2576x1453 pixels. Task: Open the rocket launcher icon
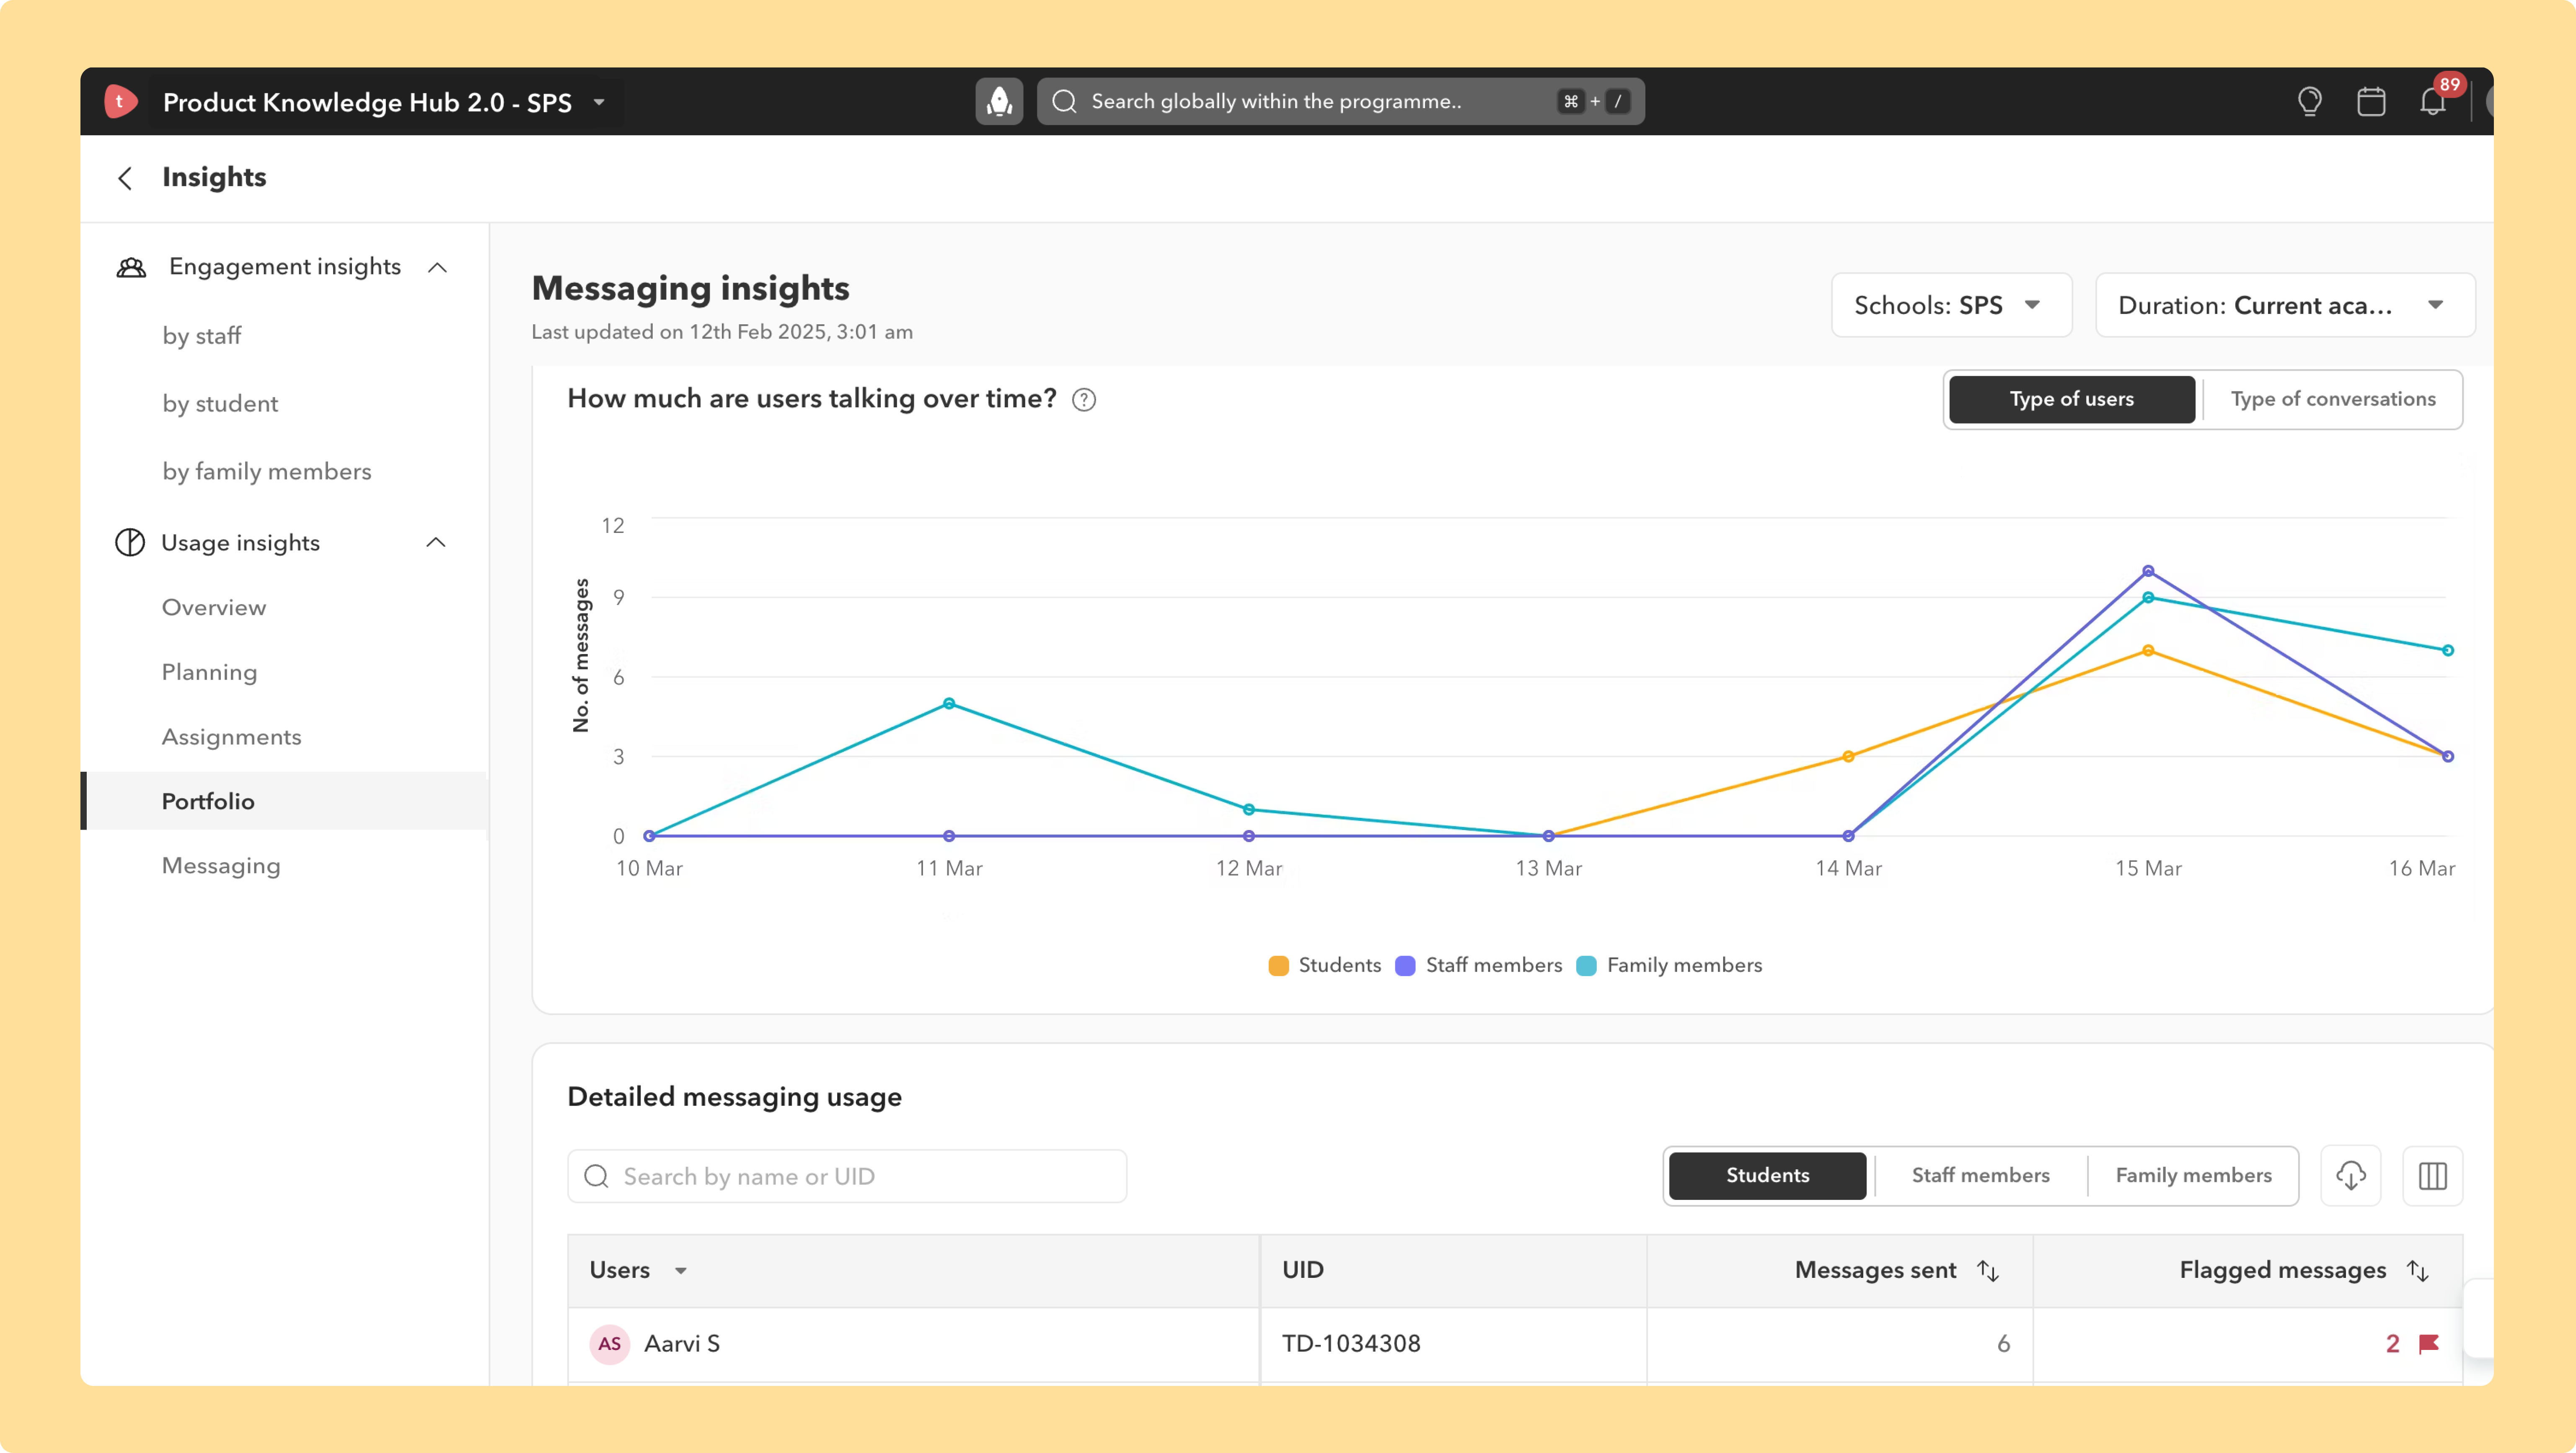click(999, 101)
